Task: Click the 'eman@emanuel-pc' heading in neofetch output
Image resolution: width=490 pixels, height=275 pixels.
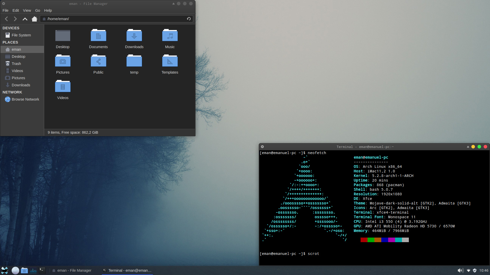Action: coord(371,157)
